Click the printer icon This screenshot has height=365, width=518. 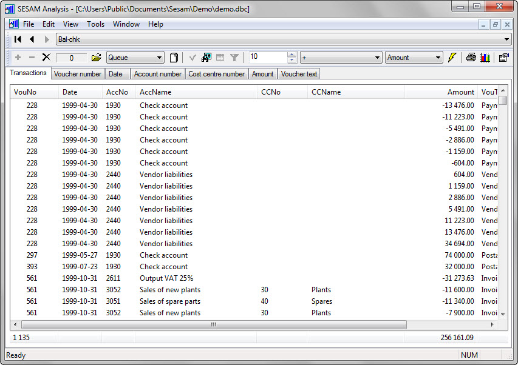click(471, 58)
